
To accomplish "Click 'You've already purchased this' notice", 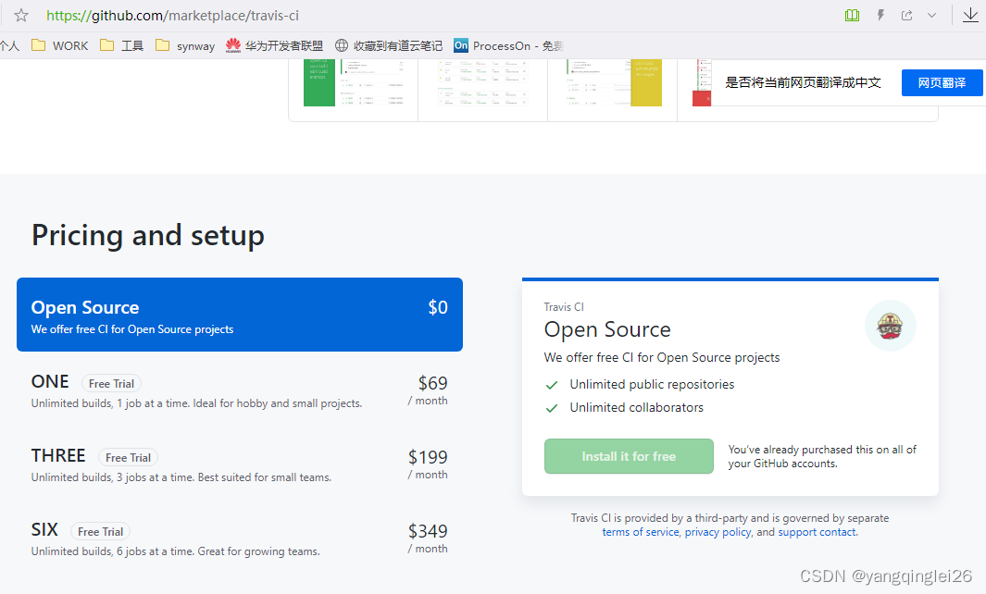I will click(x=822, y=456).
